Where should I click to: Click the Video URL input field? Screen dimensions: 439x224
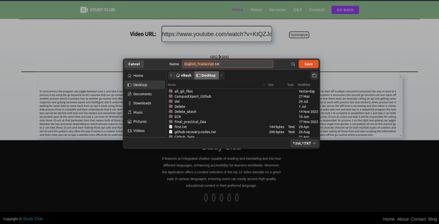coord(216,34)
